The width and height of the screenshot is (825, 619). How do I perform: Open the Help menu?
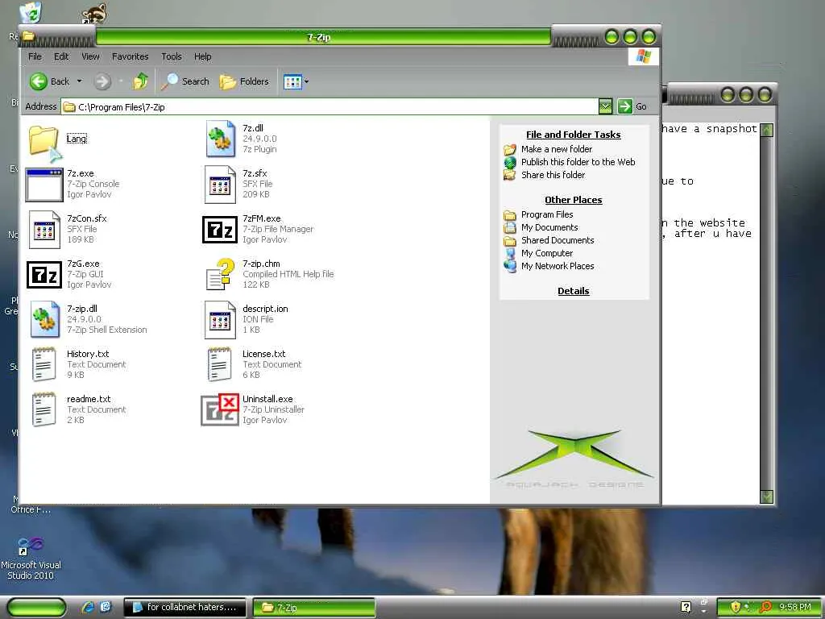[x=202, y=56]
